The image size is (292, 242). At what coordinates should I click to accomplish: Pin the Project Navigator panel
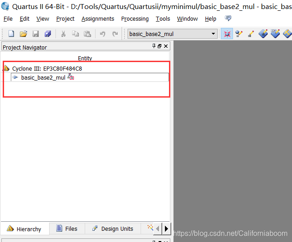pos(154,46)
